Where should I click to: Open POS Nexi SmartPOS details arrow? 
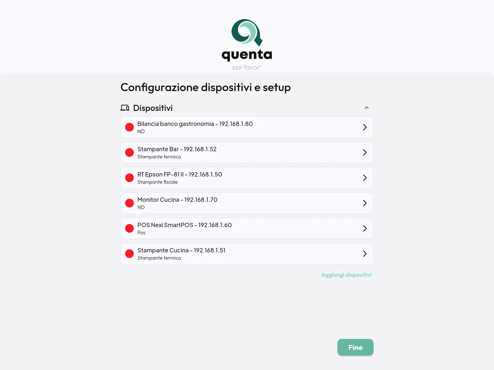(365, 228)
